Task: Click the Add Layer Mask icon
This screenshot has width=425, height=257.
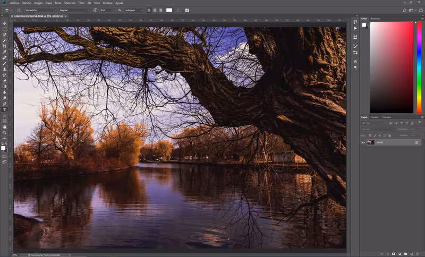Action: pos(394,254)
